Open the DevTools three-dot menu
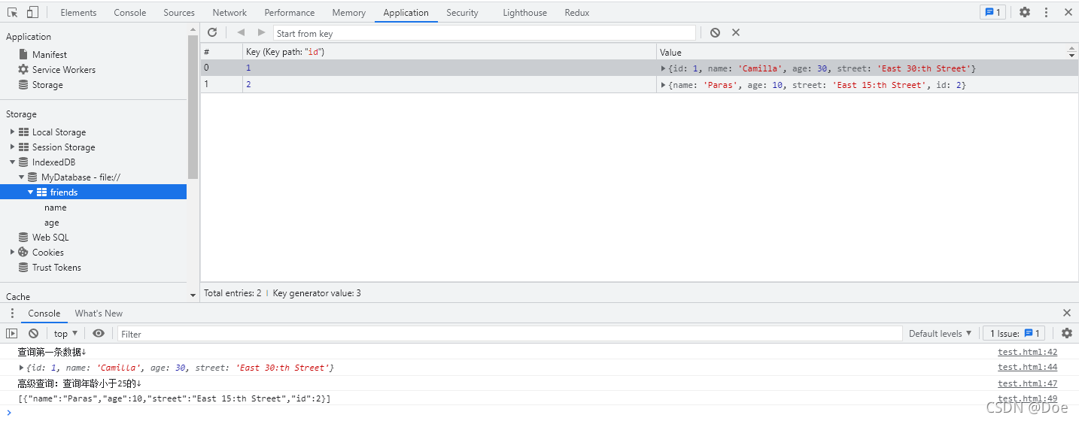Screen dimensions: 1079x421 click(x=1046, y=12)
